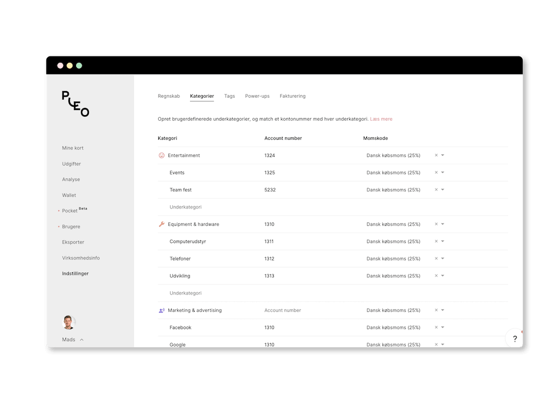Click the Equipment & hardware wrench icon

pyautogui.click(x=162, y=224)
